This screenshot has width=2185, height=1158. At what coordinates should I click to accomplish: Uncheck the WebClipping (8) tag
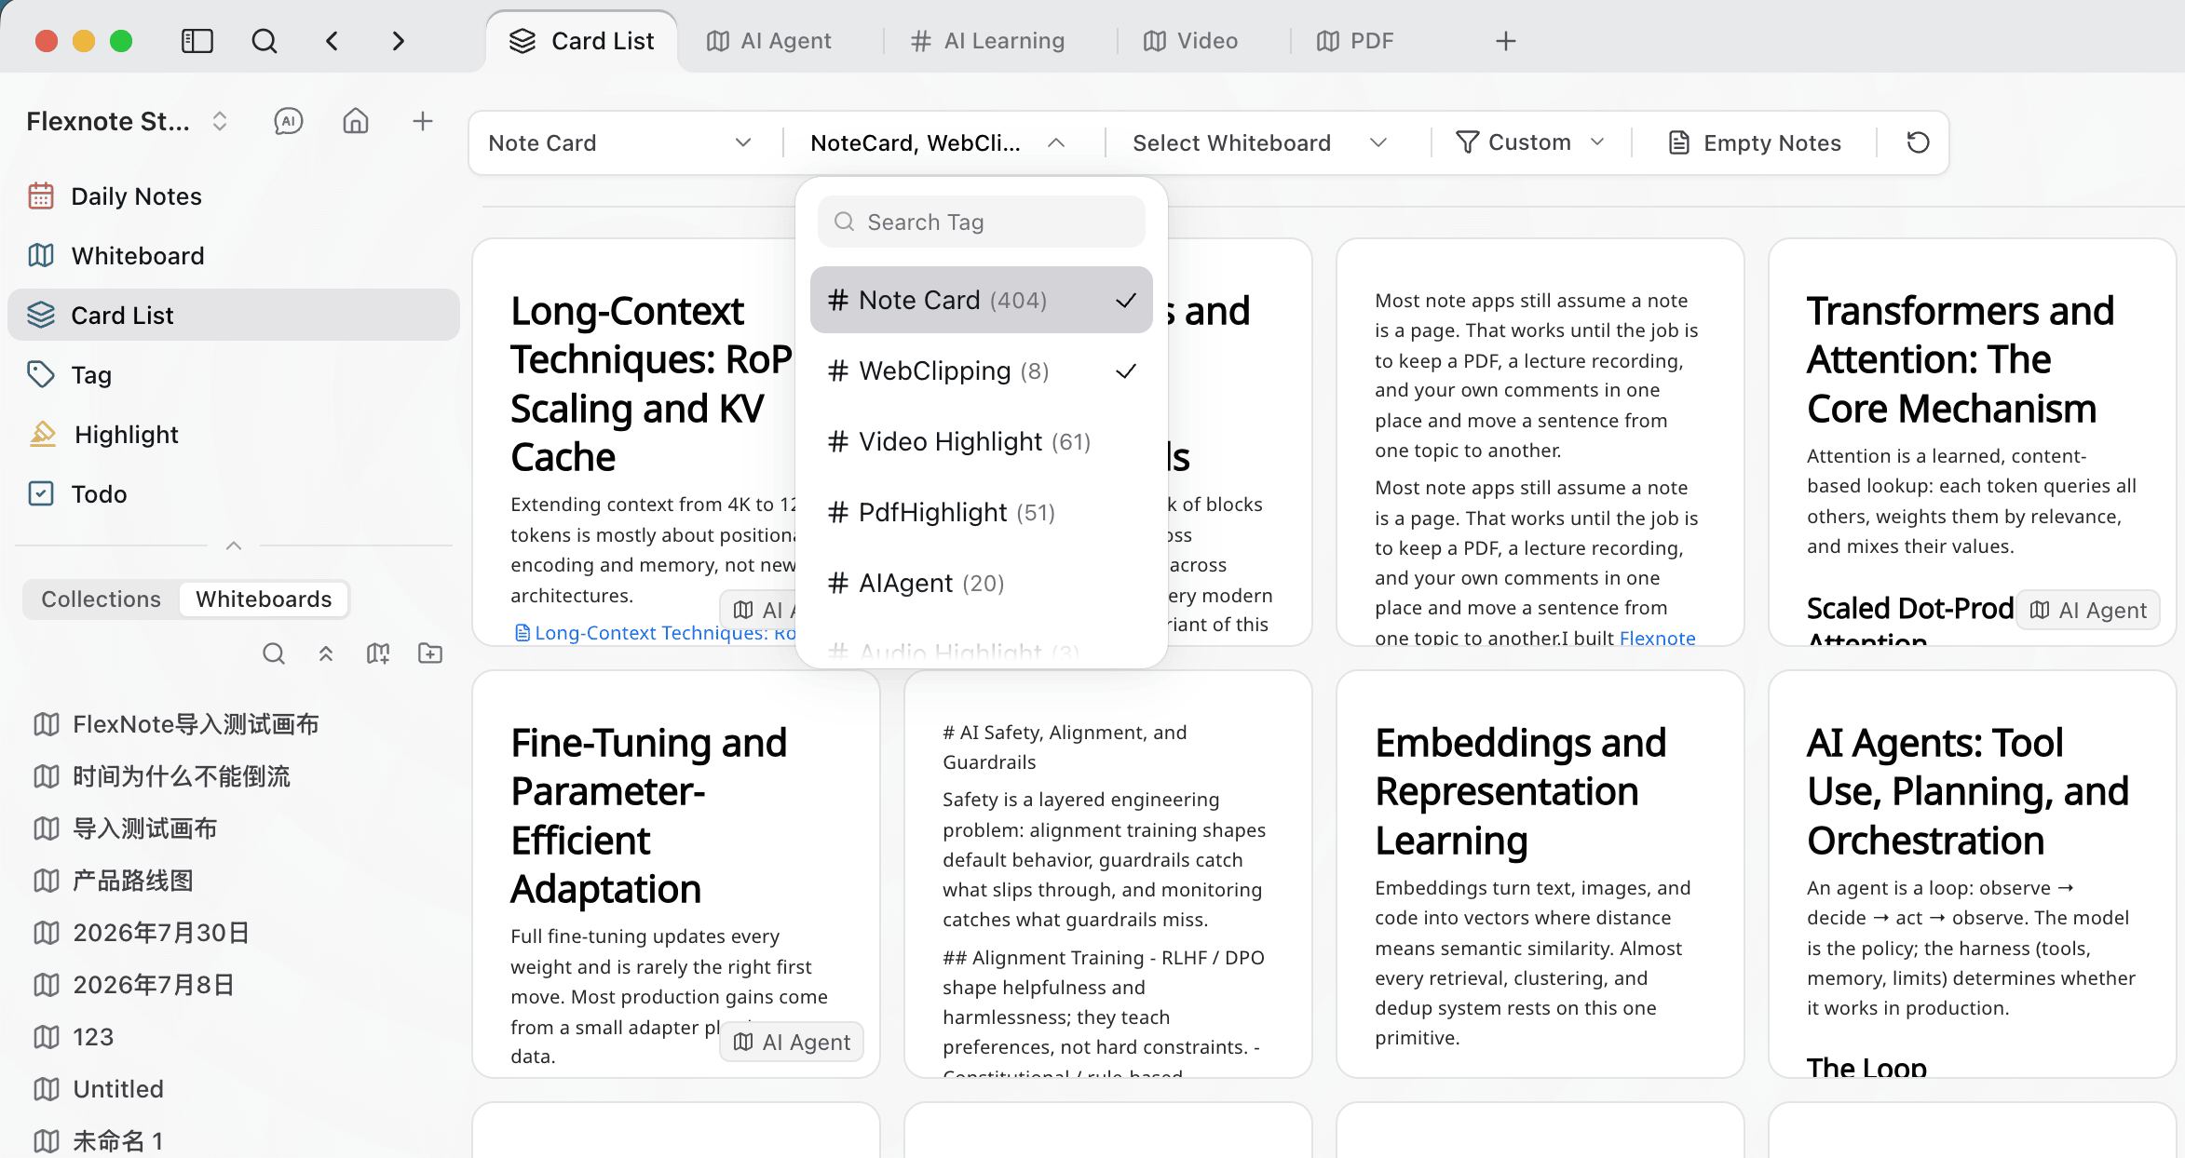click(x=982, y=370)
